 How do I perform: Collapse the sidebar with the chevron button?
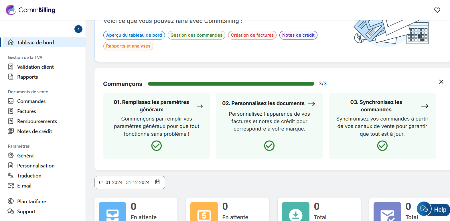click(x=78, y=29)
